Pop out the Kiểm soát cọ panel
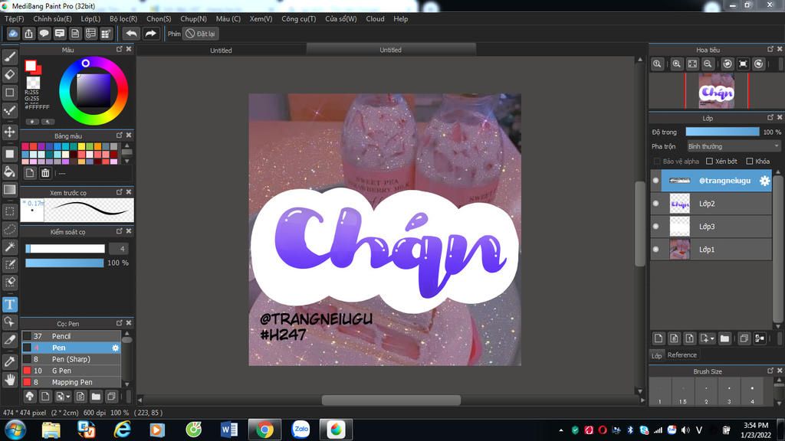785x441 pixels. pyautogui.click(x=119, y=231)
